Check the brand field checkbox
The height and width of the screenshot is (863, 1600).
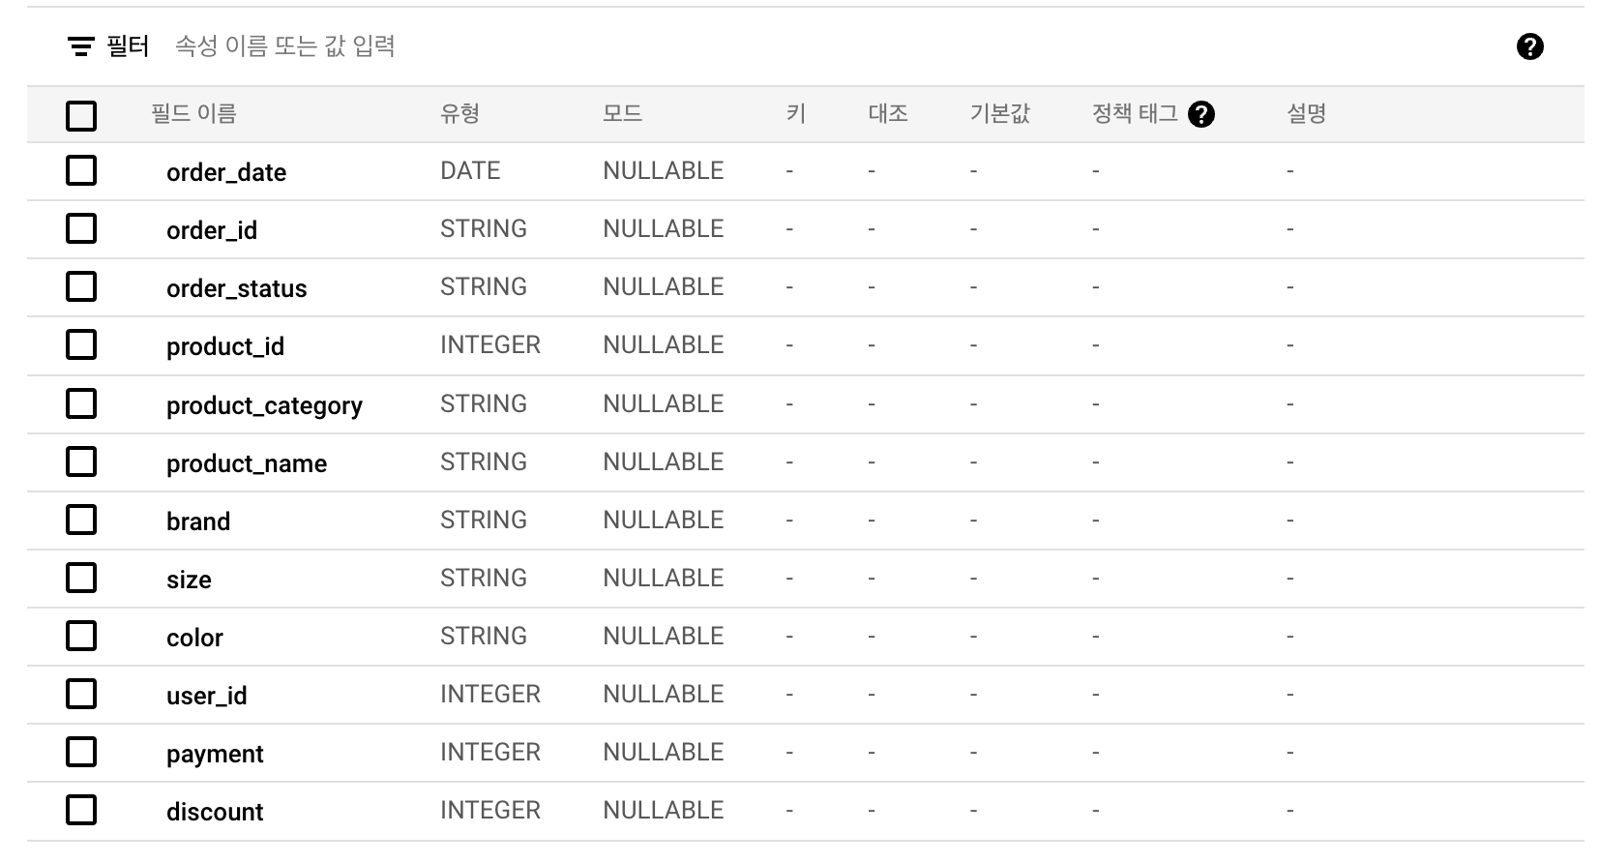coord(81,520)
